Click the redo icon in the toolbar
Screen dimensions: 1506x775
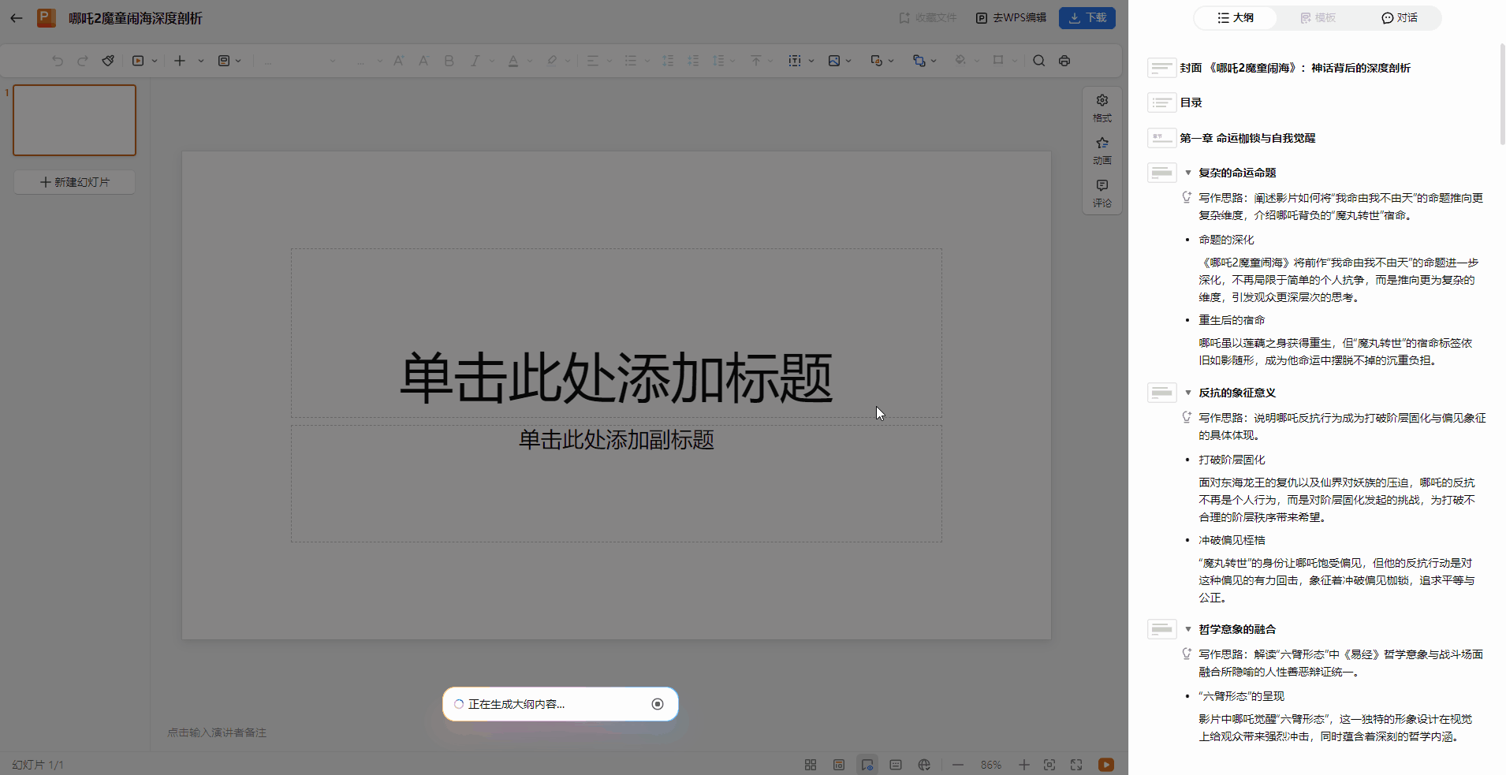[x=83, y=61]
